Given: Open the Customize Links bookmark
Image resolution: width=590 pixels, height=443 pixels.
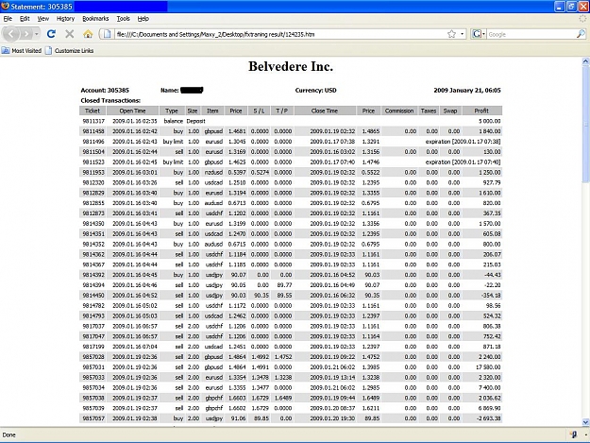Looking at the screenshot, I should click(x=70, y=50).
